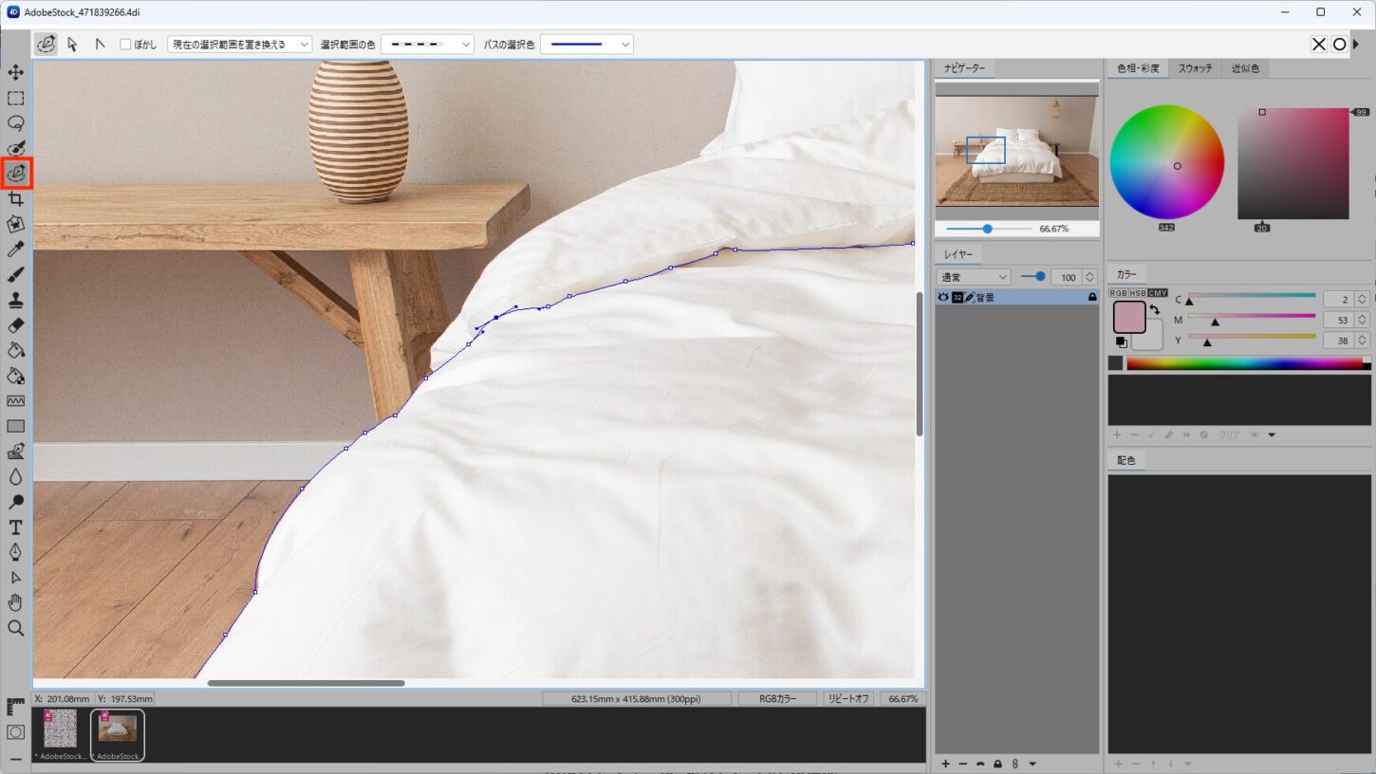This screenshot has height=774, width=1376.
Task: Choose the Lasso selection tool
Action: pos(16,123)
